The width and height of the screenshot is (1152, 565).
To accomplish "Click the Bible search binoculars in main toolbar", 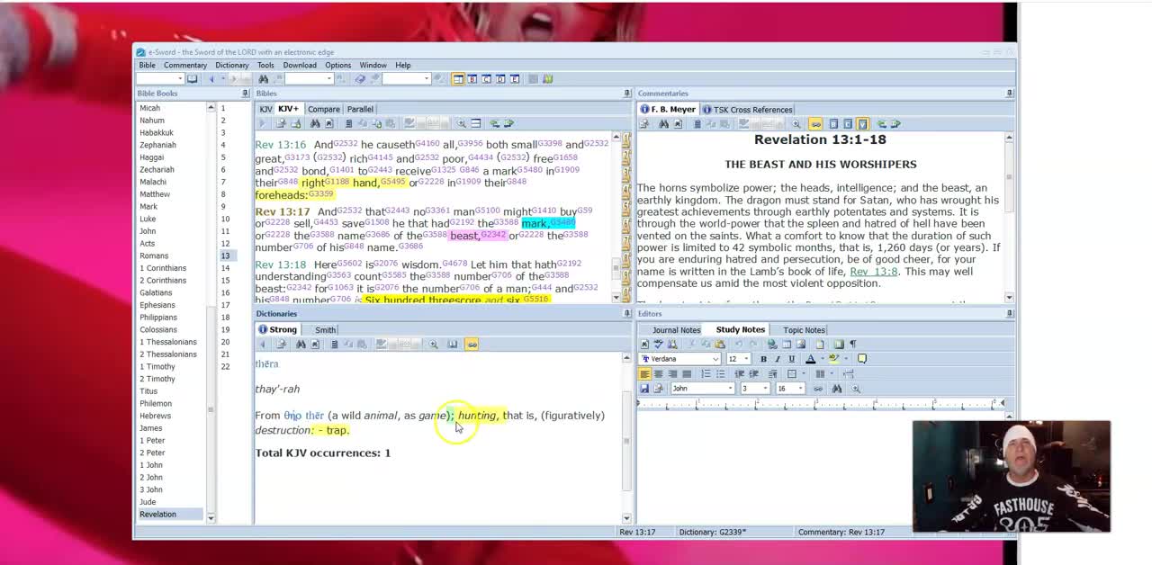I will point(263,79).
